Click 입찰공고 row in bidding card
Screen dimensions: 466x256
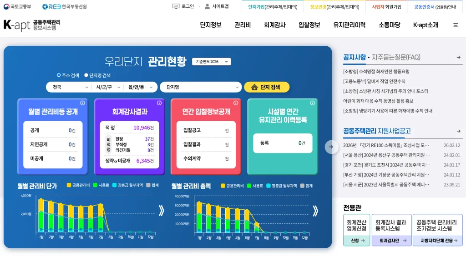click(206, 130)
